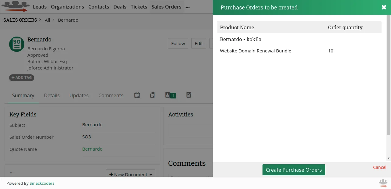The width and height of the screenshot is (391, 189).
Task: Open the Quotes document tab icon
Action: (x=152, y=95)
